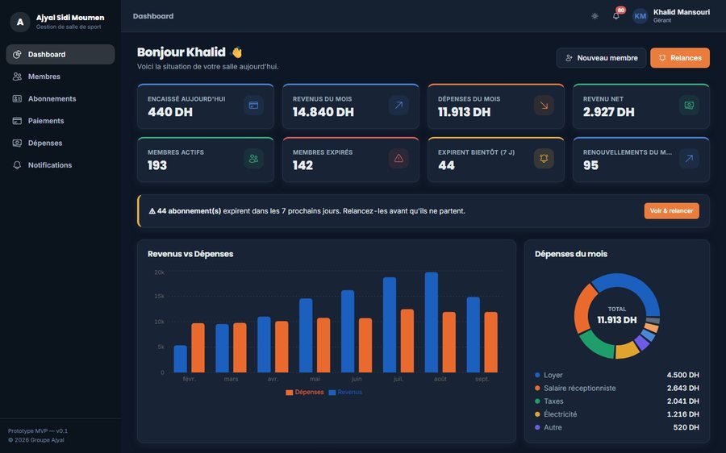Click the Nouveau membre button
This screenshot has height=453, width=726.
click(601, 58)
